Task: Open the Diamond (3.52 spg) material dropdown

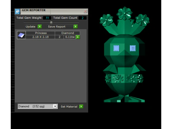Action: [55, 106]
